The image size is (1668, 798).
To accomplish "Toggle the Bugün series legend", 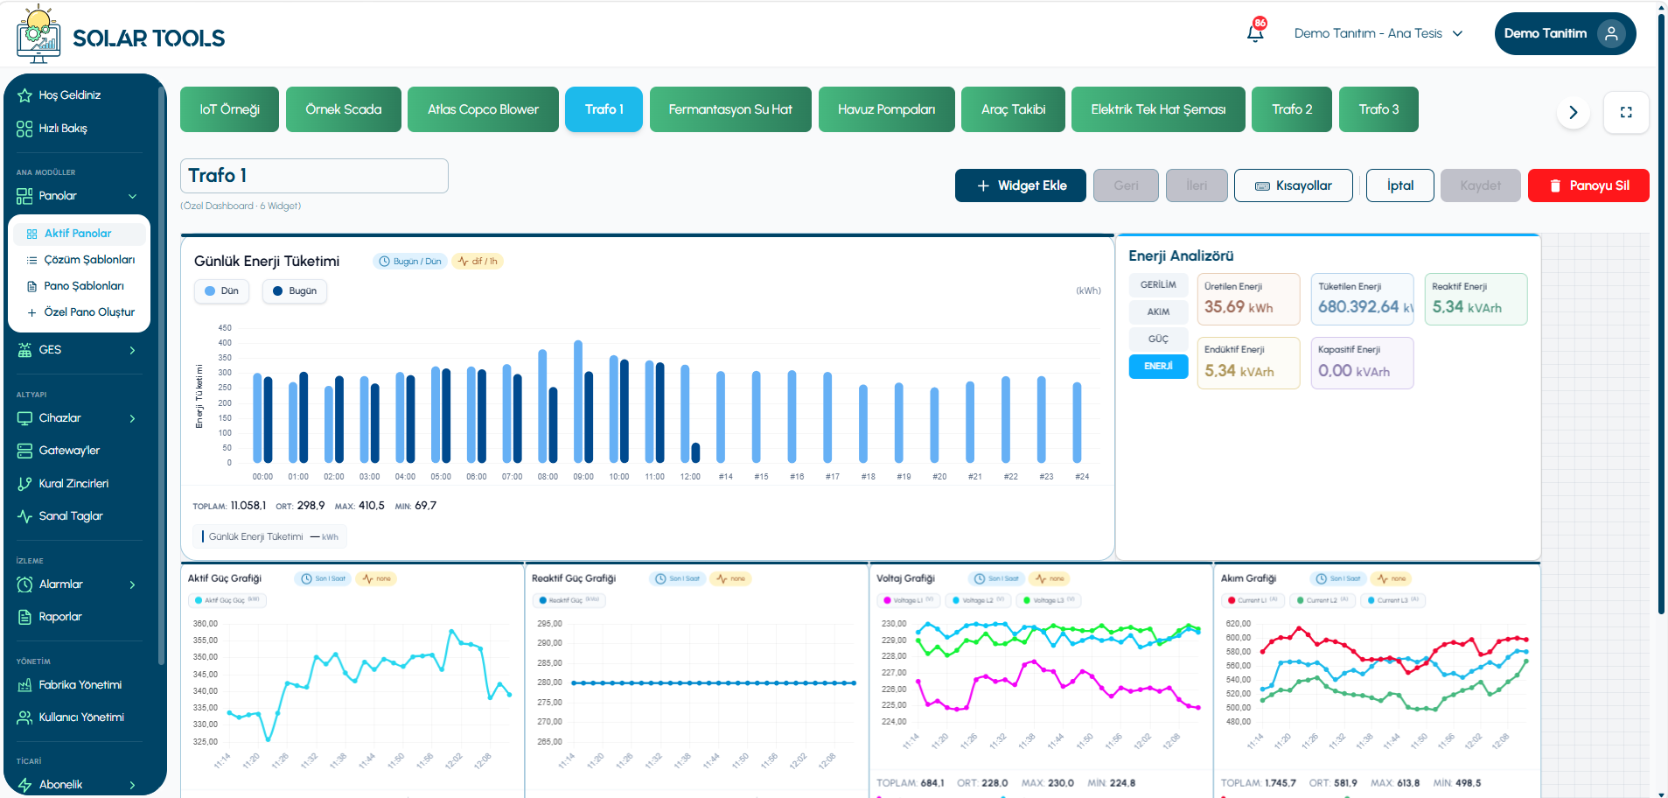I will 295,291.
